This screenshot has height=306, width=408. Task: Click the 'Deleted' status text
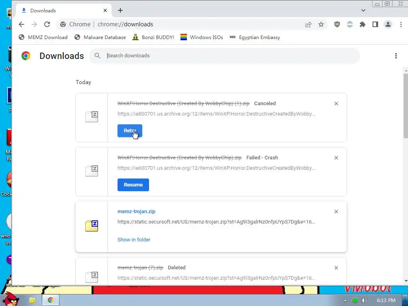[x=177, y=267]
